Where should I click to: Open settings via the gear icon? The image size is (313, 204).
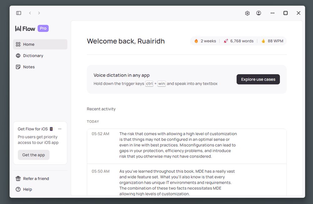247,13
